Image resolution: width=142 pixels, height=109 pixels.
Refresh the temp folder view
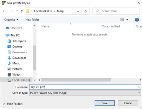[86, 11]
